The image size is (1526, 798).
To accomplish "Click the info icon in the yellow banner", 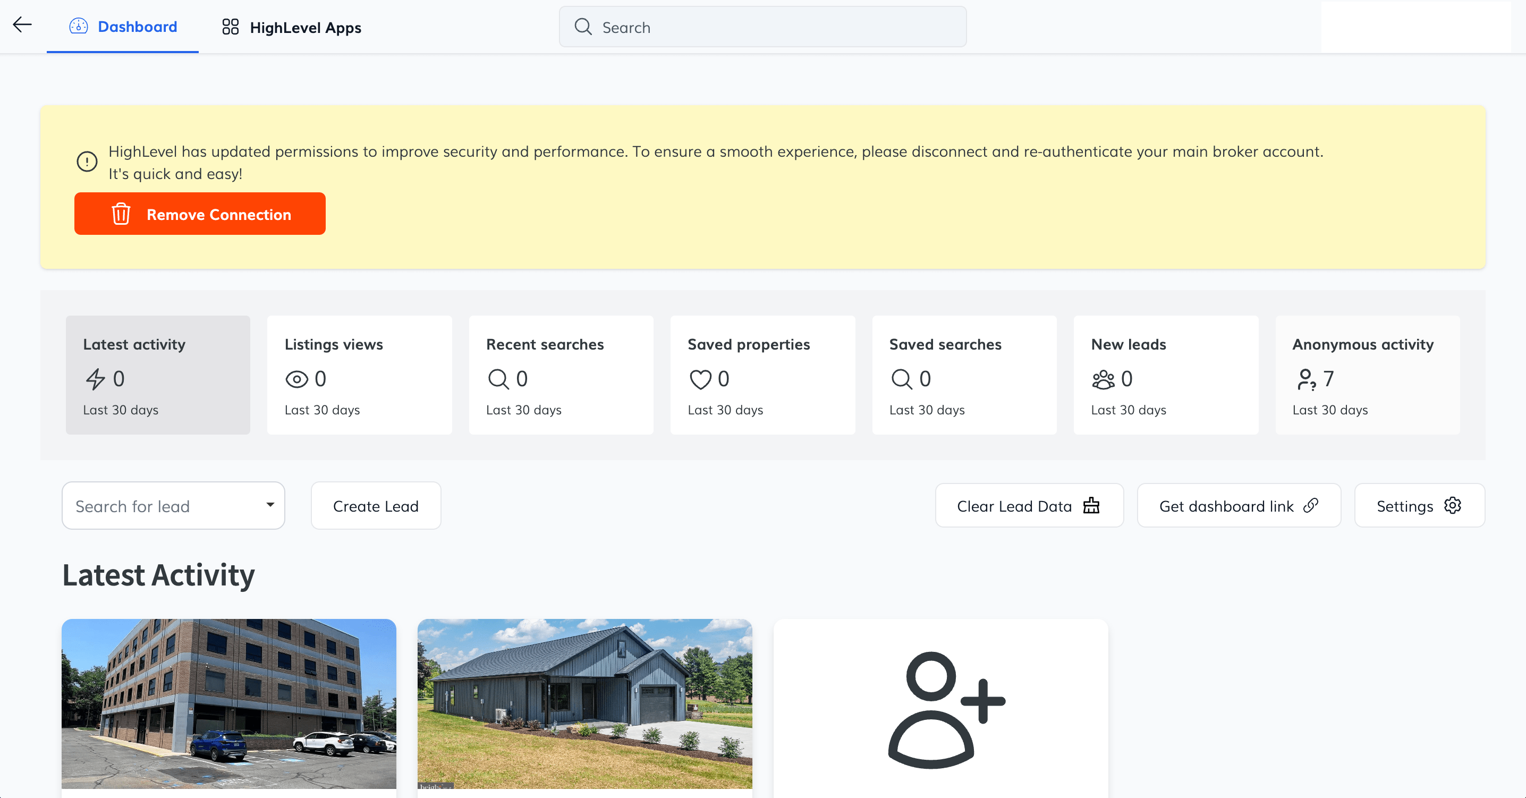I will [x=87, y=161].
